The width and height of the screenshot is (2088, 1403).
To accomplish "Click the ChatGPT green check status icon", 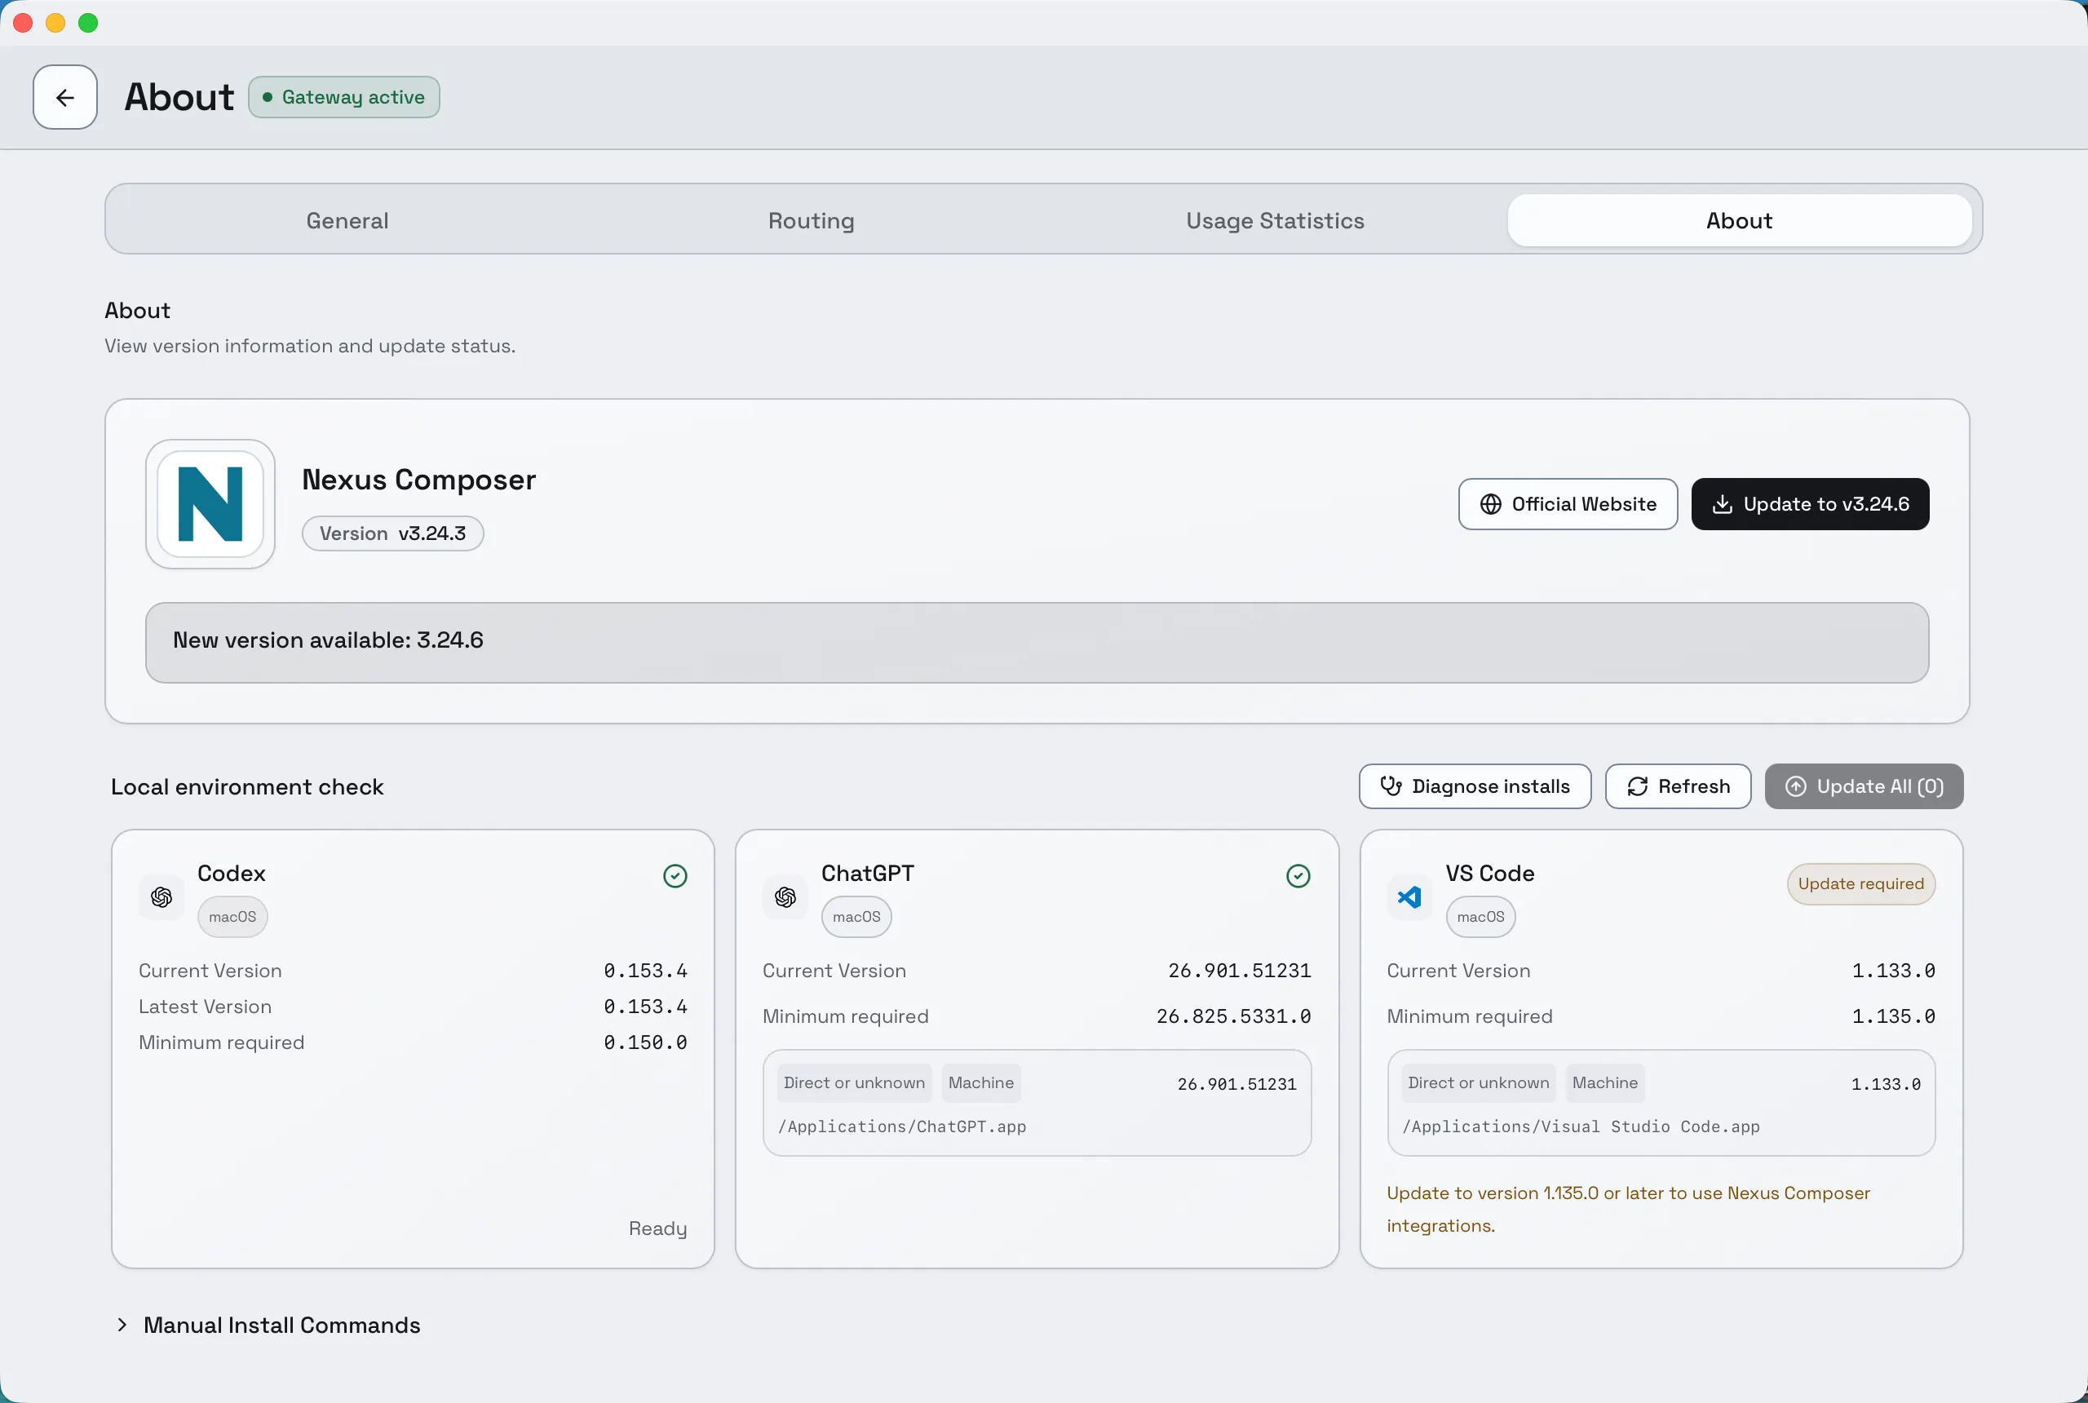I will (x=1298, y=876).
